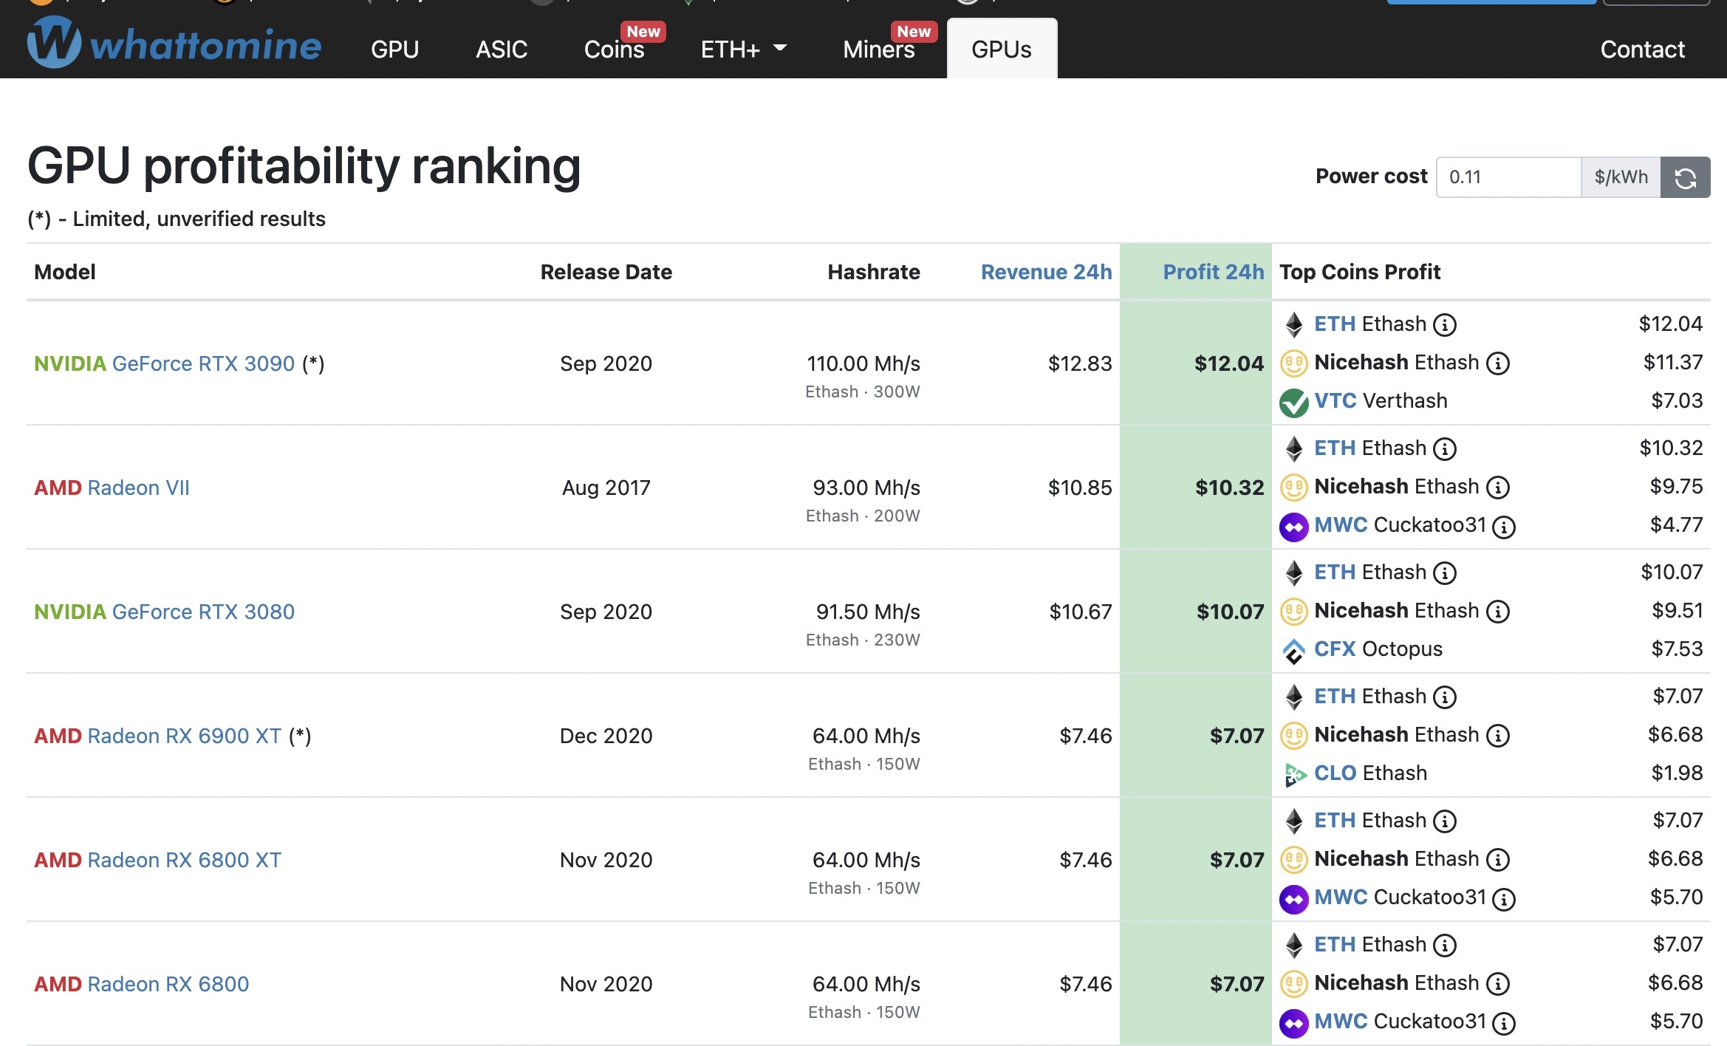The image size is (1727, 1046).
Task: Click Ethereum diamond icon in RTX 3080 row
Action: pyautogui.click(x=1293, y=572)
